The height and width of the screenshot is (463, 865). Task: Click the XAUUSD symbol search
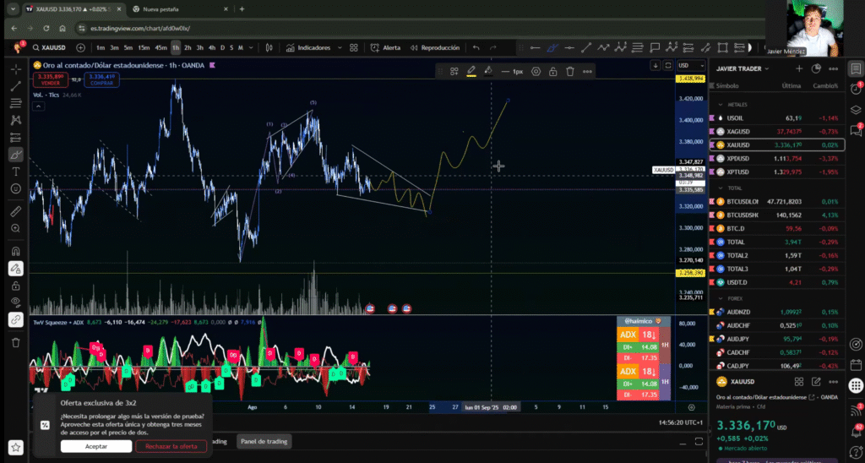coord(48,48)
